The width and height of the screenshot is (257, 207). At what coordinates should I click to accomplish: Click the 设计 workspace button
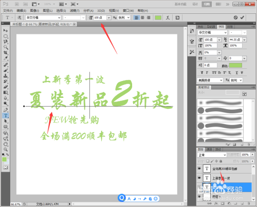[x=195, y=4]
